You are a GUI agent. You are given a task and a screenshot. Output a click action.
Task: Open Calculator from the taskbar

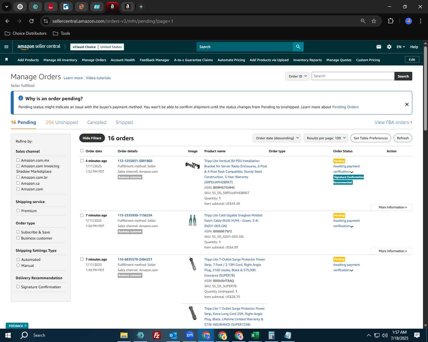click(272, 335)
